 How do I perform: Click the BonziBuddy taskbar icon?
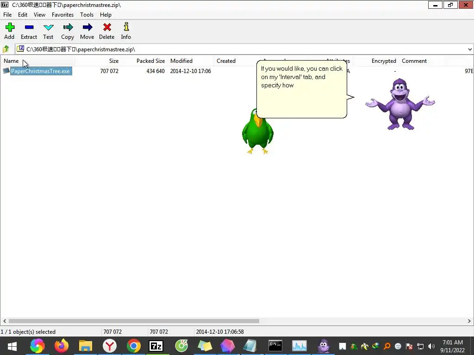323,346
